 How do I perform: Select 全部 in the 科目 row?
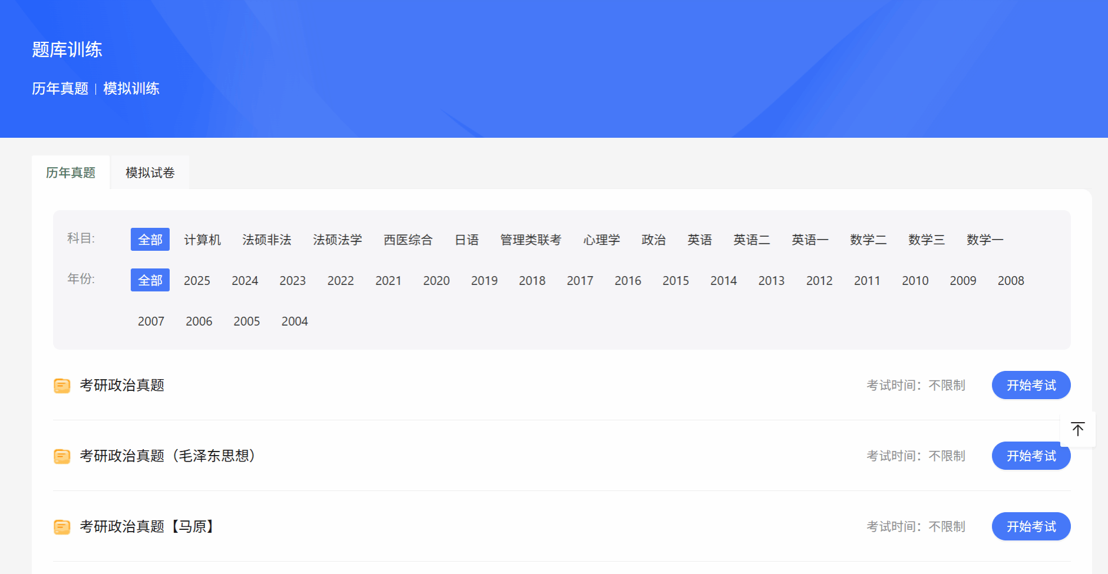pyautogui.click(x=150, y=240)
